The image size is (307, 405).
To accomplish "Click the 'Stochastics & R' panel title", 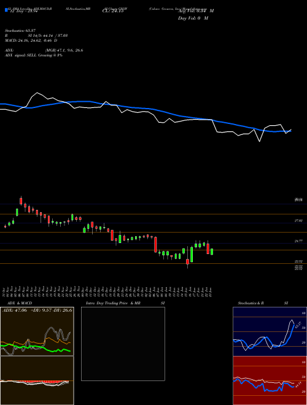I will click(x=251, y=303).
